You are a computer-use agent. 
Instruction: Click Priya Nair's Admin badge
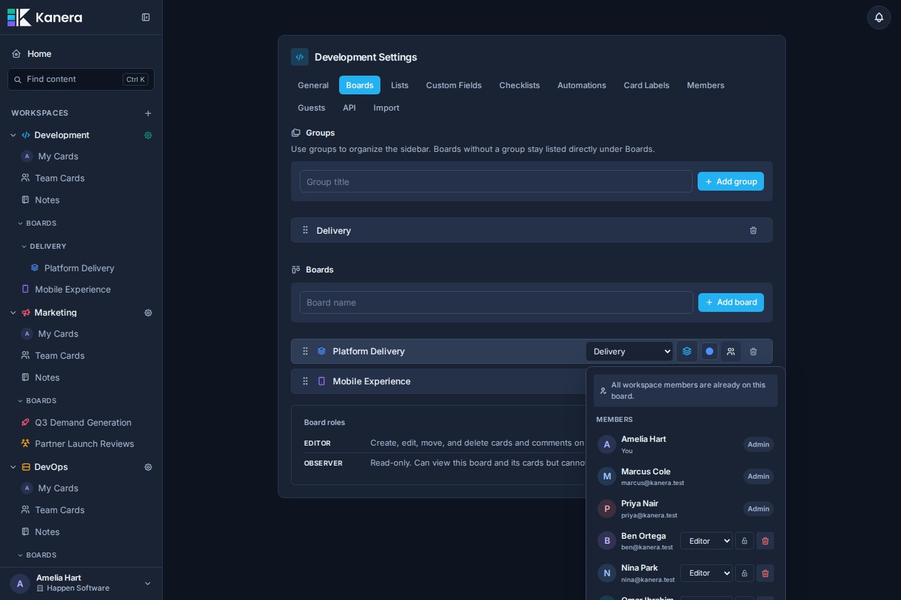[x=758, y=509]
